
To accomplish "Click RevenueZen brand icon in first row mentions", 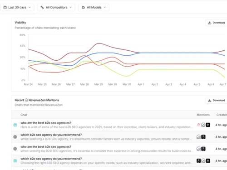I will (203, 125).
